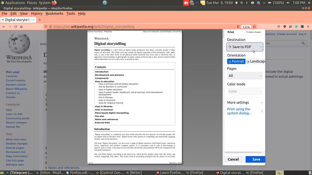Open the History menu
This screenshot has width=312, height=175.
pyautogui.click(x=37, y=14)
